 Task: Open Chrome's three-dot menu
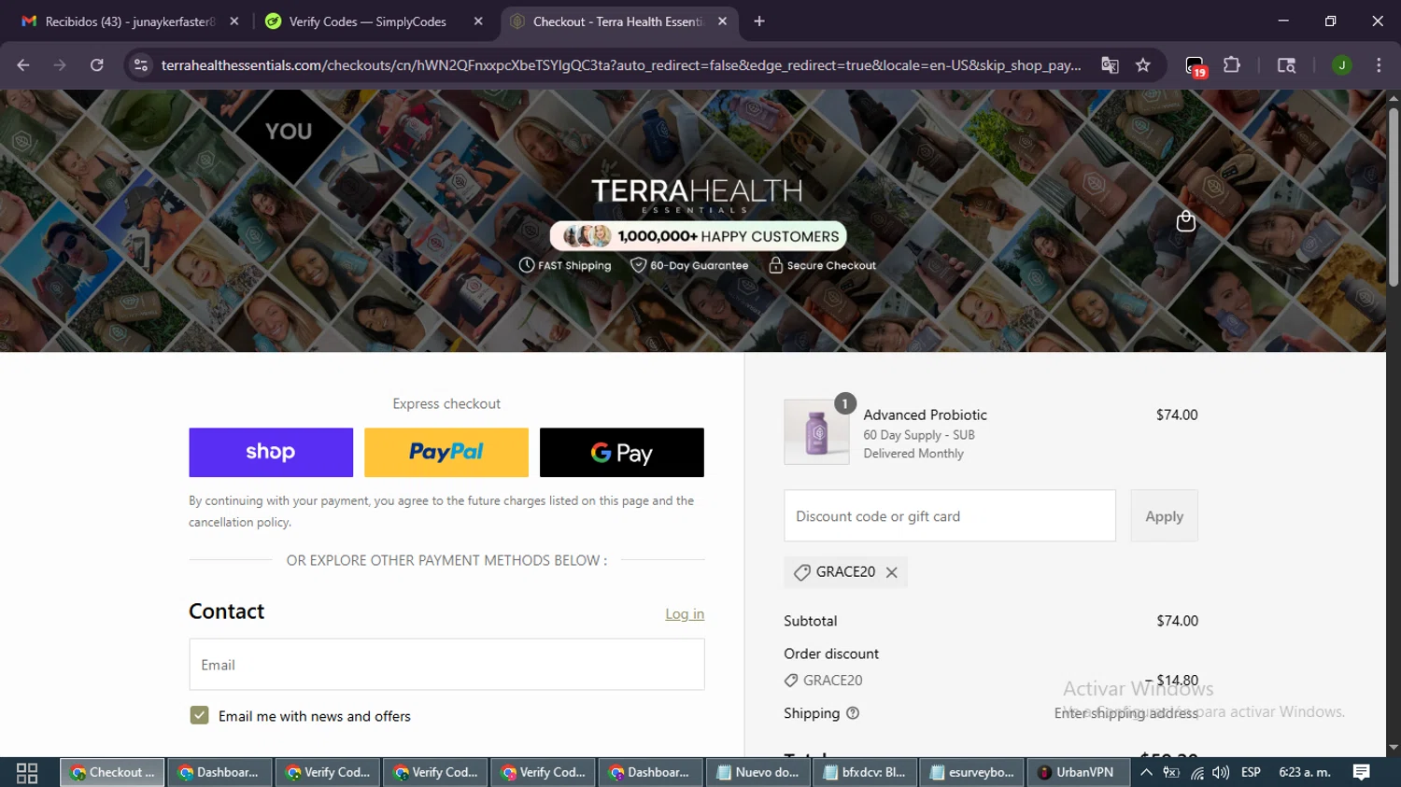pos(1379,65)
